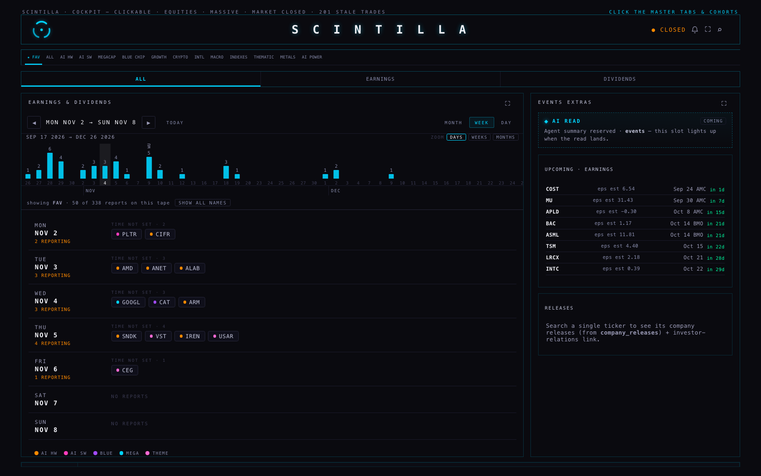
Task: Open the MU upcoming earnings row
Action: (635, 200)
